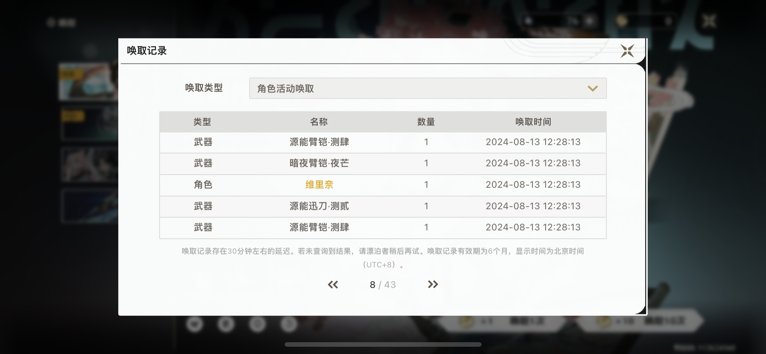Go to next page with double-right arrows
This screenshot has width=766, height=354.
pos(433,284)
